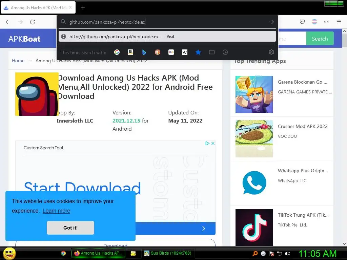Screen dimensions: 347x260
Task: Click the TikTok logo thumbnail
Action: (254, 227)
